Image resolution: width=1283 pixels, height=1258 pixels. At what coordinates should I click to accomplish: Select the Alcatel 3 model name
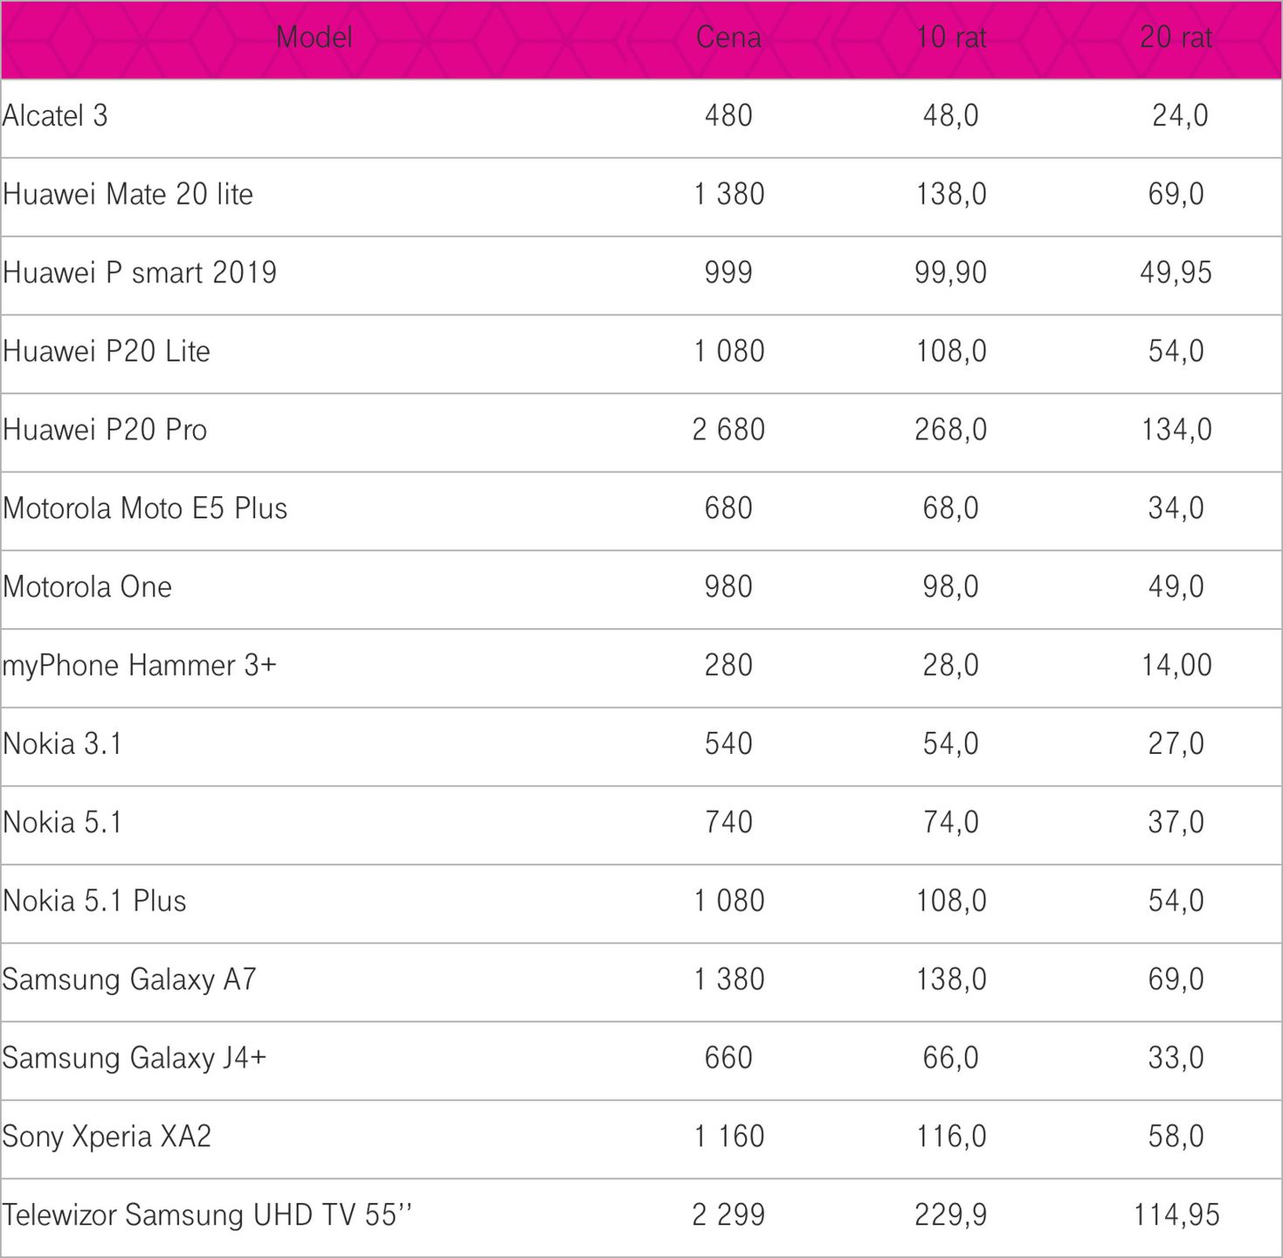point(55,115)
